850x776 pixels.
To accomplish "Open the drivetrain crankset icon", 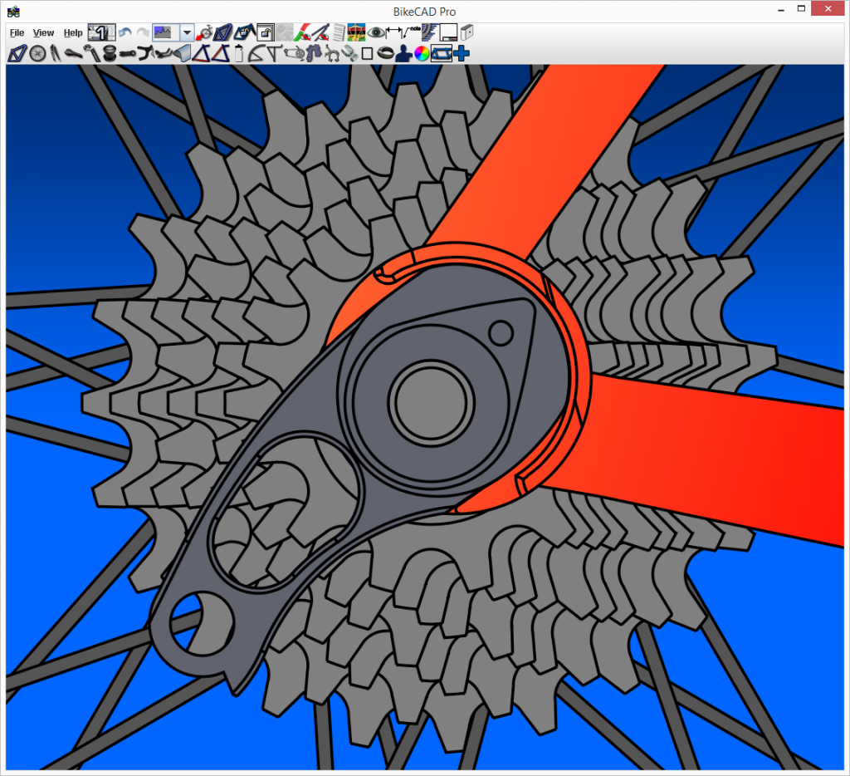I will point(293,54).
